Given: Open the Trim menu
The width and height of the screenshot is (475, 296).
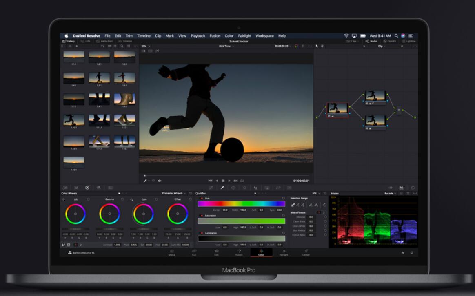Looking at the screenshot, I should point(129,36).
